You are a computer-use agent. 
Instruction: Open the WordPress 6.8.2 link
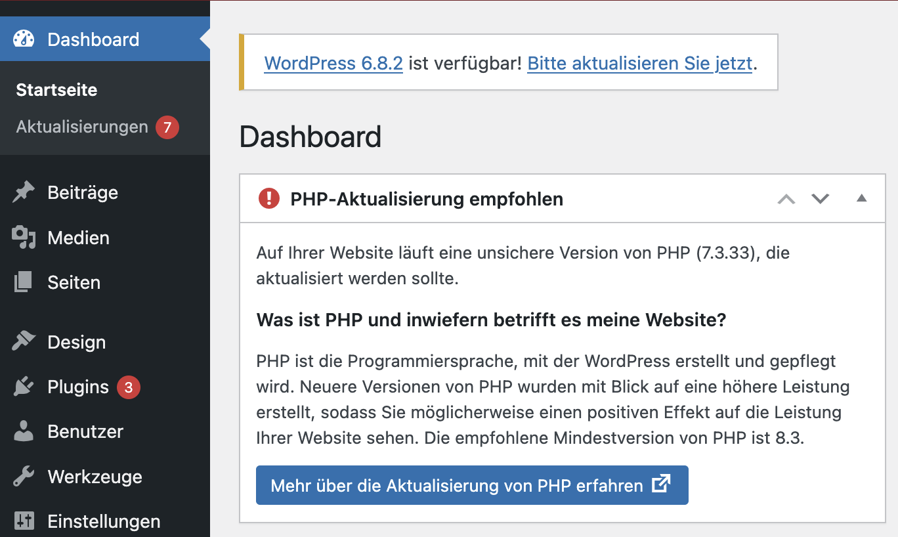[333, 64]
